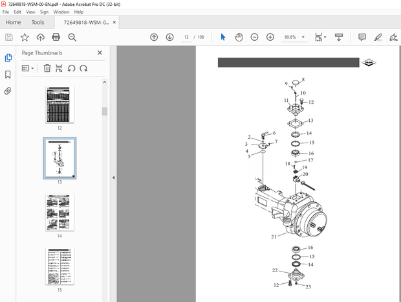401x302 pixels.
Task: Select the highlight pen tool
Action: pyautogui.click(x=378, y=37)
